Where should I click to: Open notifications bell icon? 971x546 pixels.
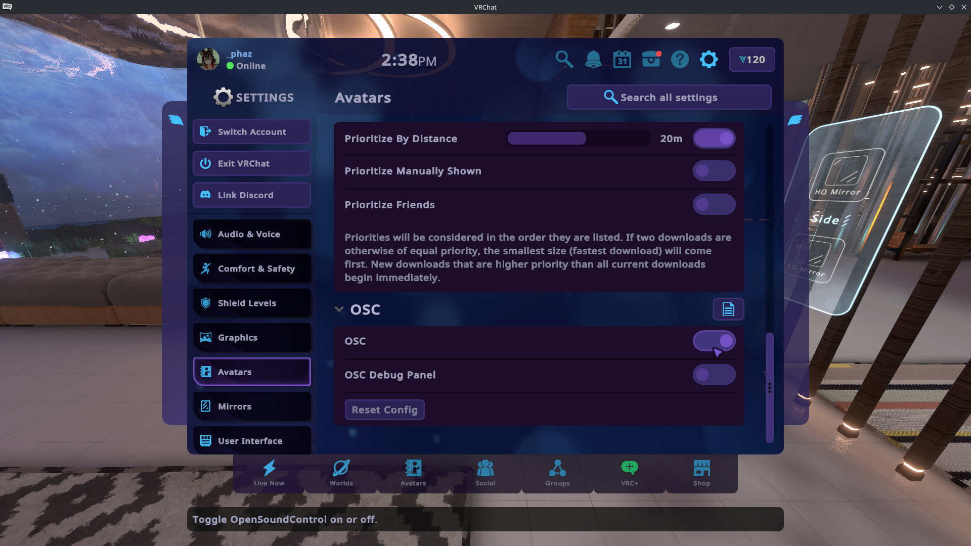point(593,60)
